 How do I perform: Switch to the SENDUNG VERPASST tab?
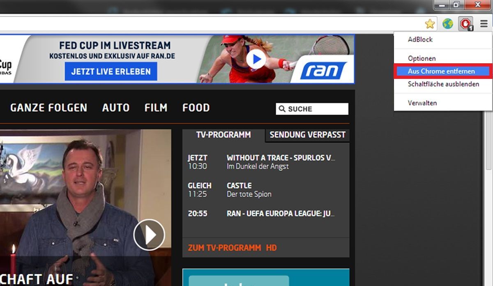(307, 135)
